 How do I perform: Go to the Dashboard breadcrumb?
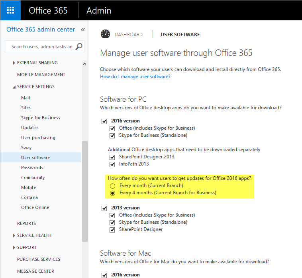point(129,35)
